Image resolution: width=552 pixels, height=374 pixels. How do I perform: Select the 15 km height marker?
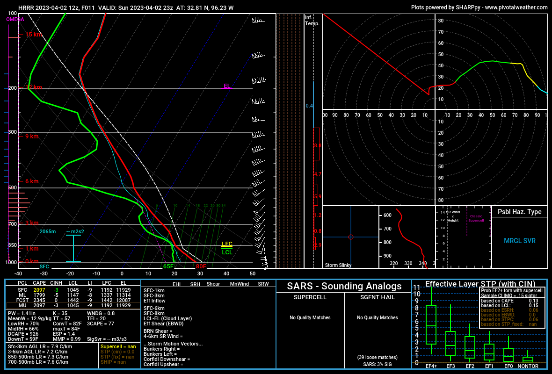[x=33, y=34]
